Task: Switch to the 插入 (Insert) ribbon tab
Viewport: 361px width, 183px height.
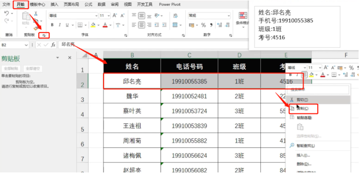Action: tap(54, 4)
